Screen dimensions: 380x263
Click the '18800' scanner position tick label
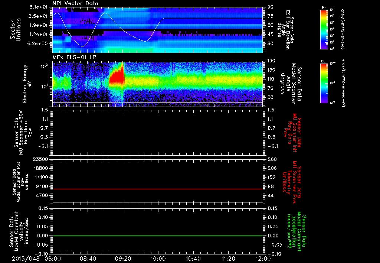pos(40,168)
